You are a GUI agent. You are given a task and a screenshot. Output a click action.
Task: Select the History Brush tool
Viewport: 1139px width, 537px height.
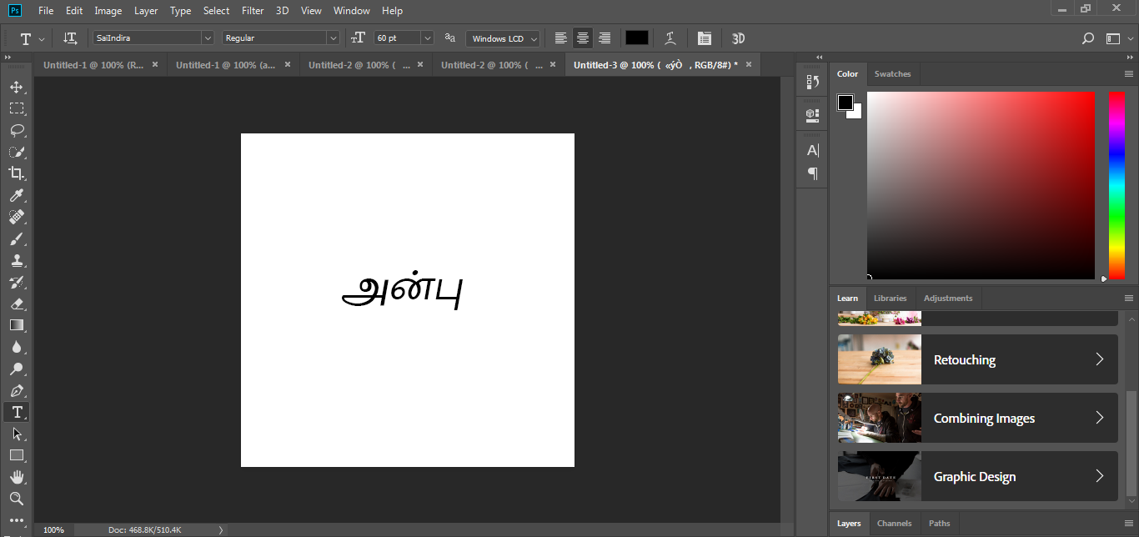click(x=17, y=282)
